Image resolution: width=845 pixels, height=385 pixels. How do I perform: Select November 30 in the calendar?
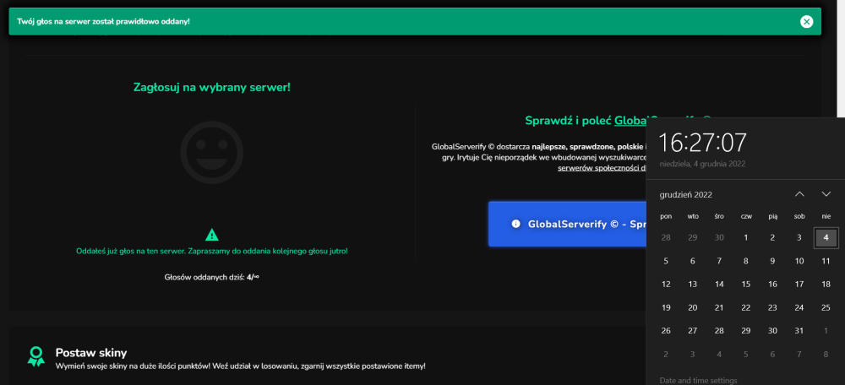point(719,238)
